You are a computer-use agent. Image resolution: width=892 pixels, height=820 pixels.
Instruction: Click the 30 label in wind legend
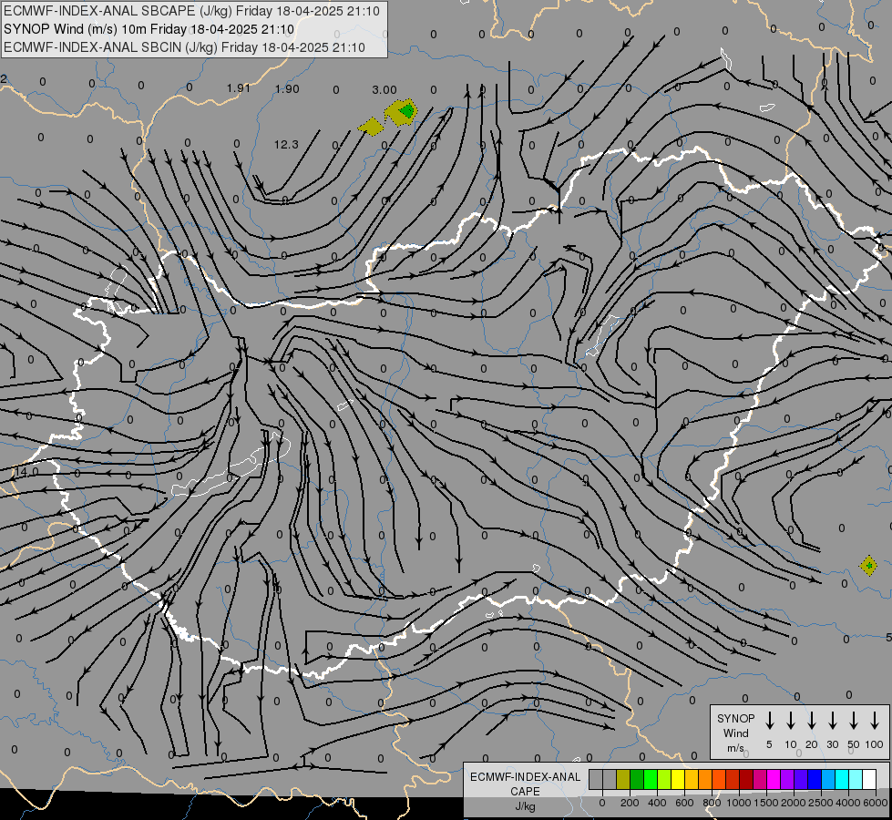(x=832, y=744)
